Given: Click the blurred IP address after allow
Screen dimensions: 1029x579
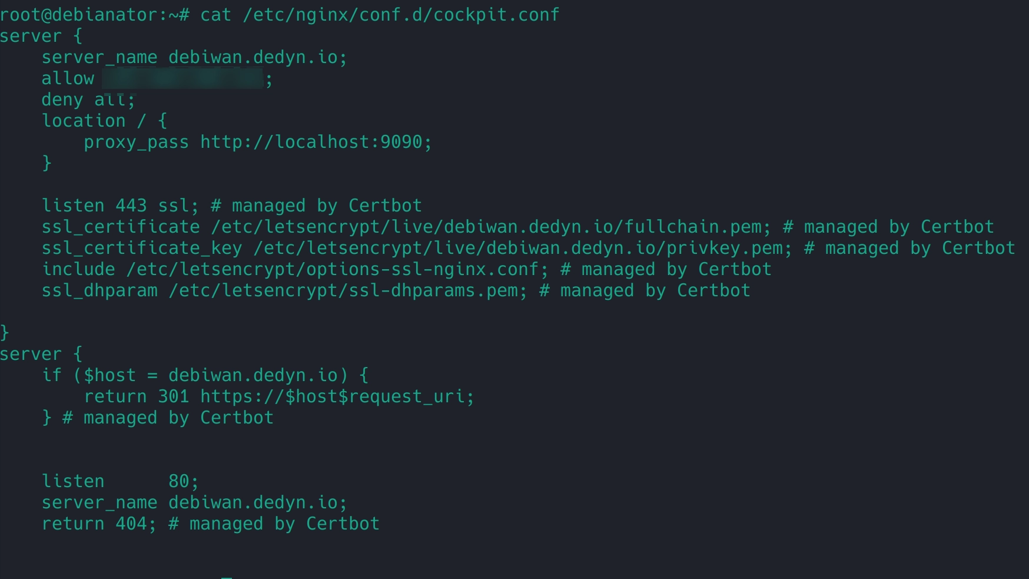Looking at the screenshot, I should tap(182, 79).
